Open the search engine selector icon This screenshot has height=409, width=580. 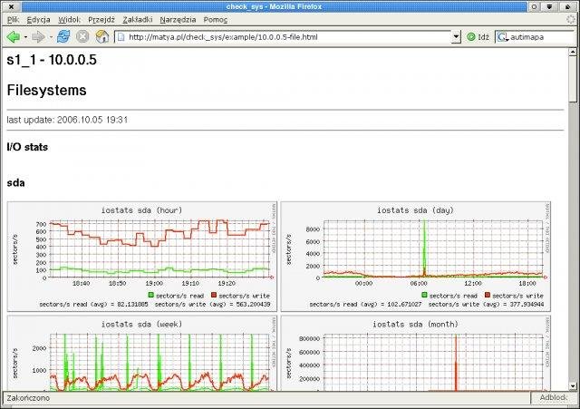click(x=503, y=37)
